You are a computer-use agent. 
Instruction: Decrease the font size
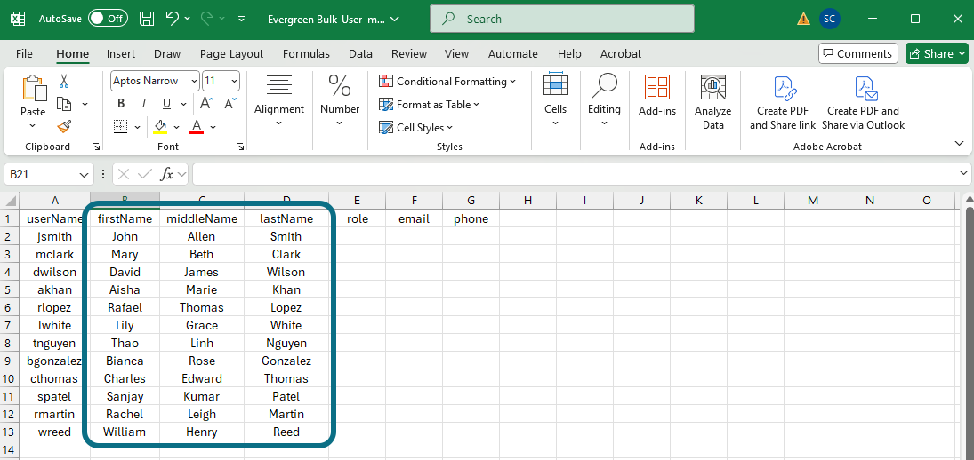coord(229,104)
